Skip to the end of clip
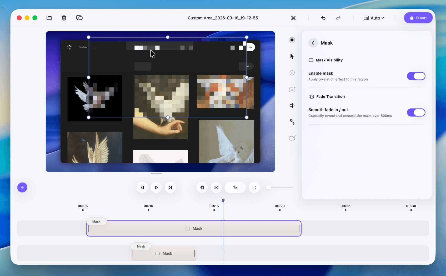The height and width of the screenshot is (276, 446). coord(170,188)
